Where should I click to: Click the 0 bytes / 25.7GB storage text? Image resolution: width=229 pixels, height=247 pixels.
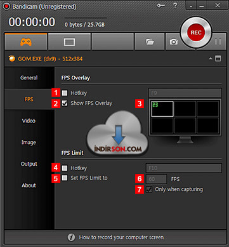(84, 25)
